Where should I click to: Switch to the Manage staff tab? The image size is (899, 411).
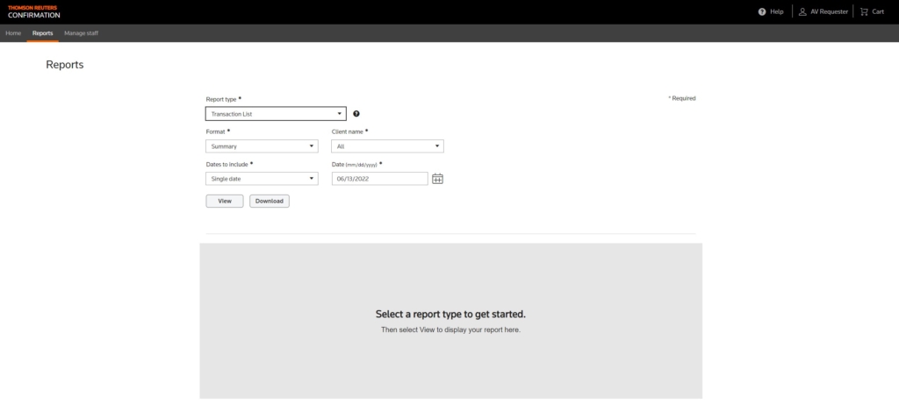point(81,33)
